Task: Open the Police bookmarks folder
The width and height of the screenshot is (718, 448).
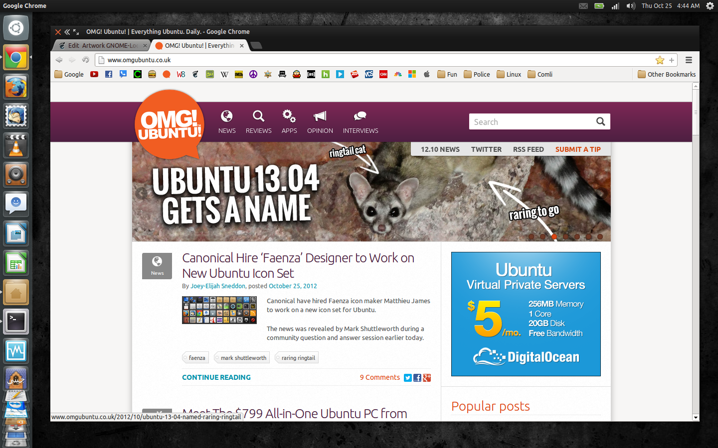Action: (477, 74)
